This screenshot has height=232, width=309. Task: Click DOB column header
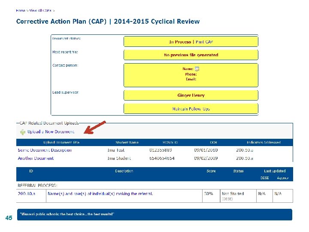click(x=213, y=143)
